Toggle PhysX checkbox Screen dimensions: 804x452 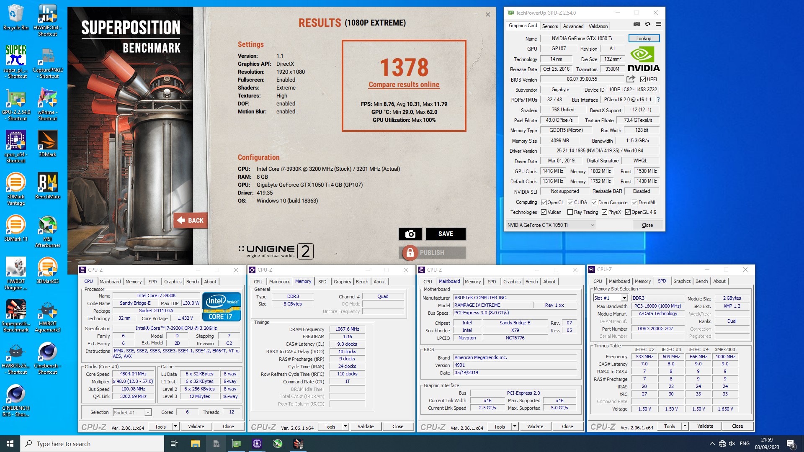(x=604, y=212)
